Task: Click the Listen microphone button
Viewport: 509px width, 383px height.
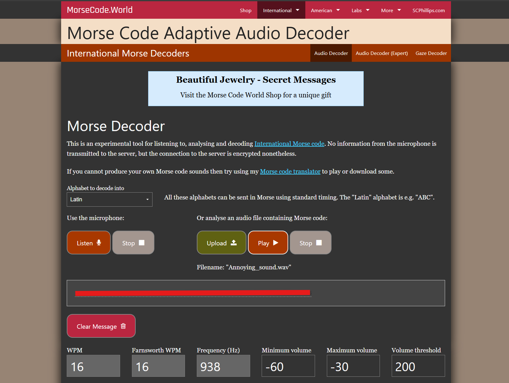Action: (x=89, y=243)
